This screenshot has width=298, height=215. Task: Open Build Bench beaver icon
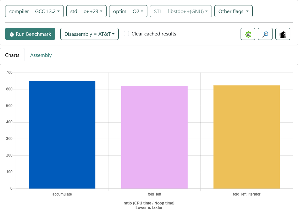[x=283, y=34]
